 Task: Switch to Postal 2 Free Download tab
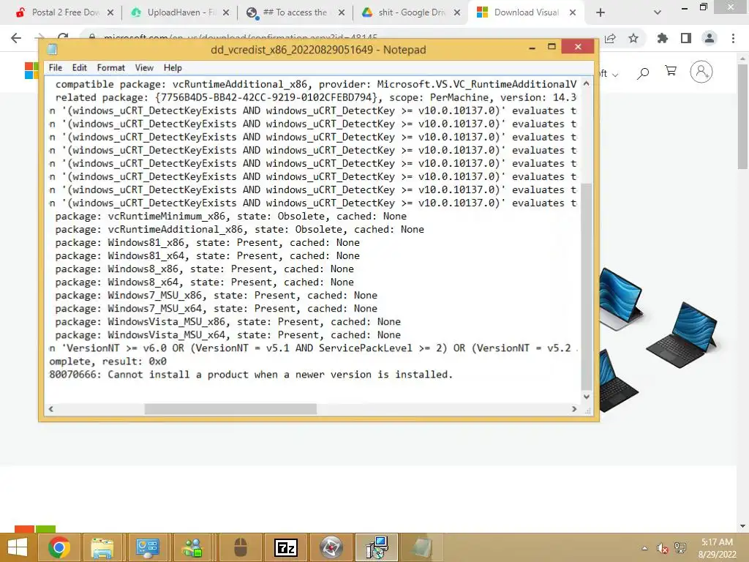pyautogui.click(x=64, y=12)
